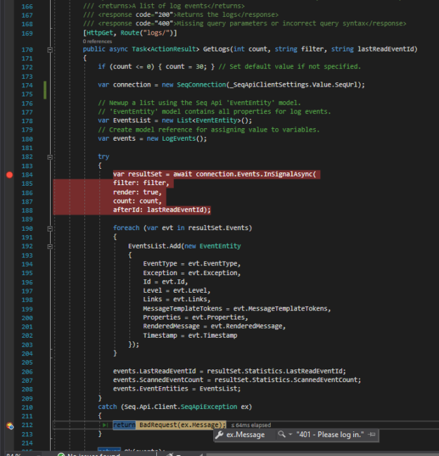This screenshot has width=439, height=456.
Task: Click 'afterId' argument name on line 188
Action: [x=126, y=210]
